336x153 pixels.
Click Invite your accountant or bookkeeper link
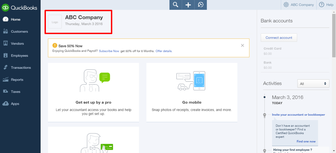pos(299,115)
